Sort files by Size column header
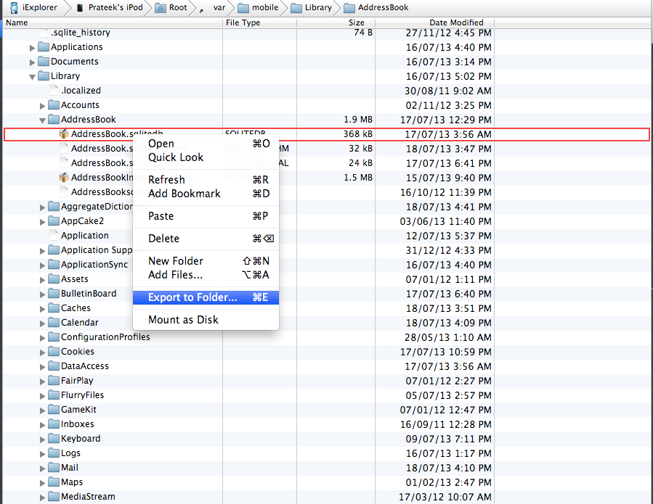The image size is (653, 504). (356, 23)
